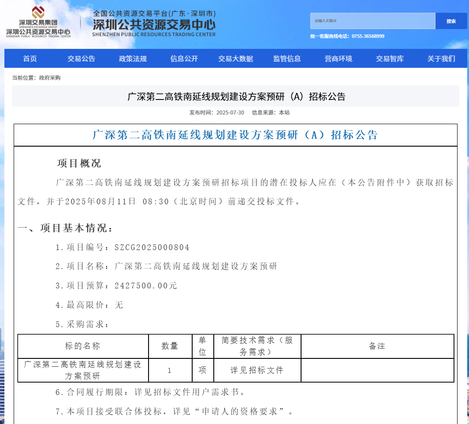Viewport: 469px width, 424px height.
Task: Click the 监管信息 navigation item
Action: click(287, 59)
